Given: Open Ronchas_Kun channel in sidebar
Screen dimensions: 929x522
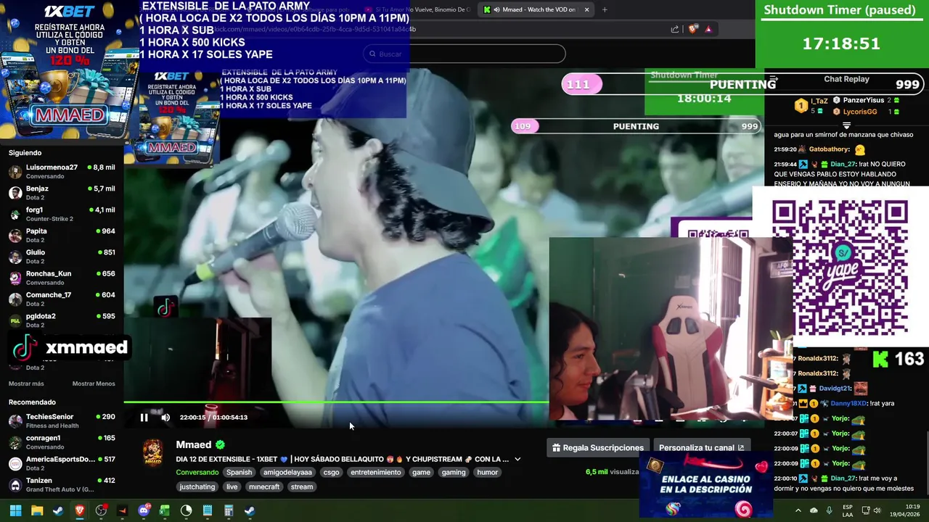Looking at the screenshot, I should [x=62, y=278].
